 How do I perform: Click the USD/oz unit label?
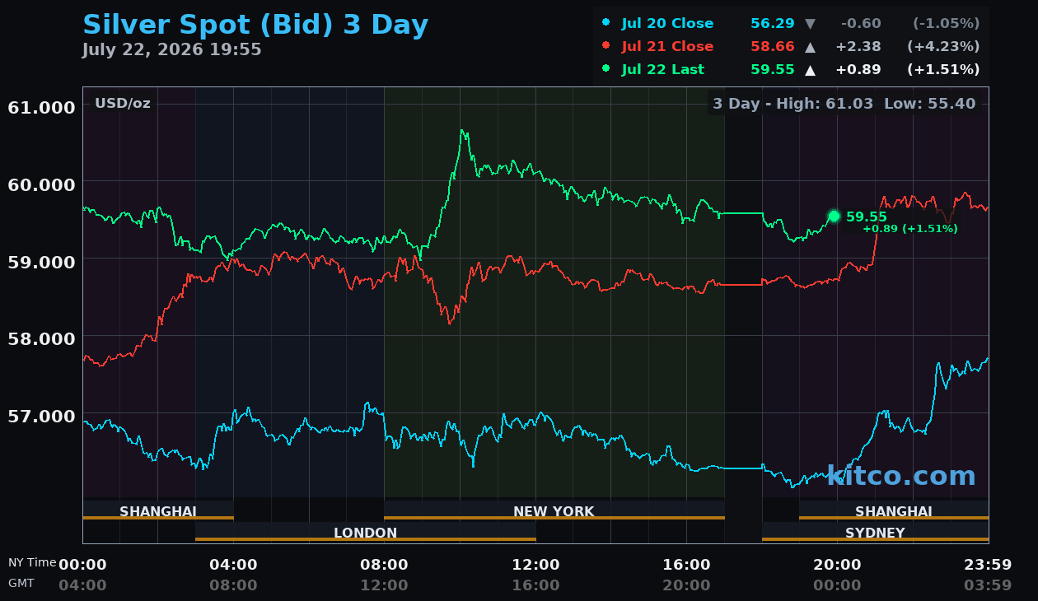coord(123,104)
